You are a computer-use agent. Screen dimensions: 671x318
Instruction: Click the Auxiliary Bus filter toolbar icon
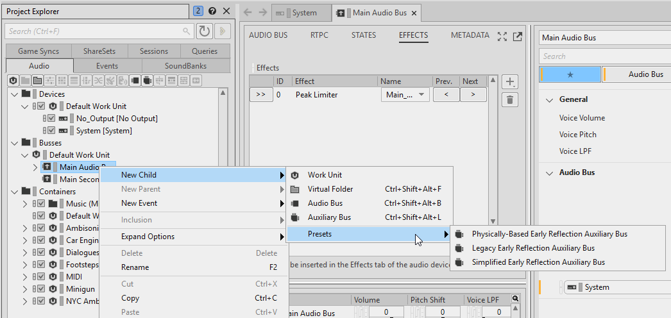click(146, 80)
